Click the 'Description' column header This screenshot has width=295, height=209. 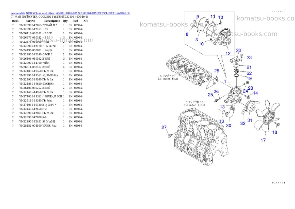coord(52,21)
